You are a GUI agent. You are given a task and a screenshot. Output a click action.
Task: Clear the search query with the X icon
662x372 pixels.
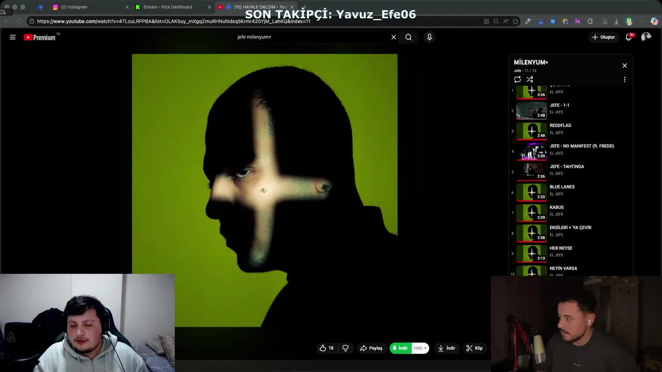pyautogui.click(x=394, y=37)
